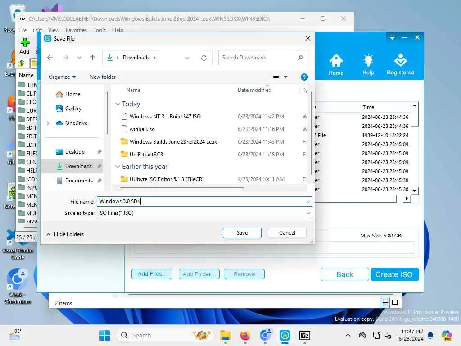This screenshot has height=346, width=461.
Task: Open the Organize menu
Action: coord(62,77)
